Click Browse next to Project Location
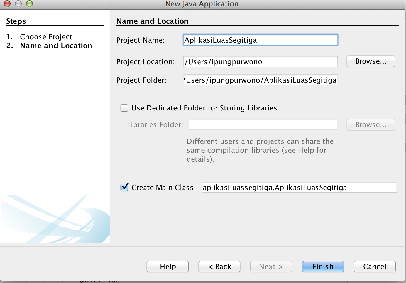The width and height of the screenshot is (406, 283). pyautogui.click(x=370, y=61)
